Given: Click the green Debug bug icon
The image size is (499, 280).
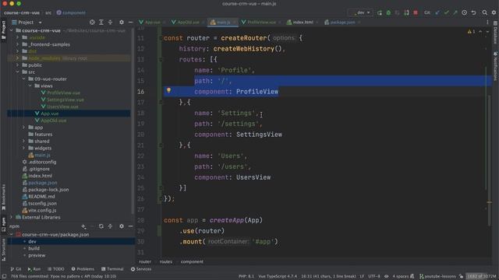Looking at the screenshot, I should coord(388,12).
